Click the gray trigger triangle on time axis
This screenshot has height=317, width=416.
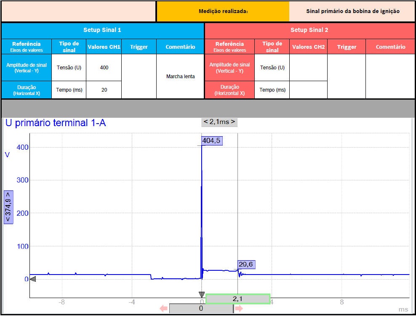click(202, 295)
